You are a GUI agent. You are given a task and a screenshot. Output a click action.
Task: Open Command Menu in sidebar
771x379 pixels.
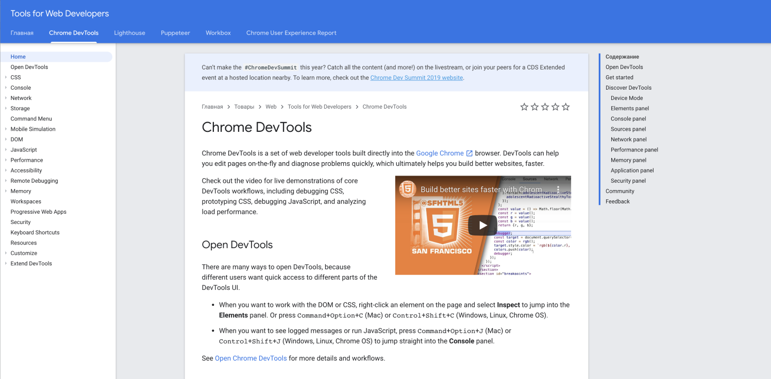31,118
